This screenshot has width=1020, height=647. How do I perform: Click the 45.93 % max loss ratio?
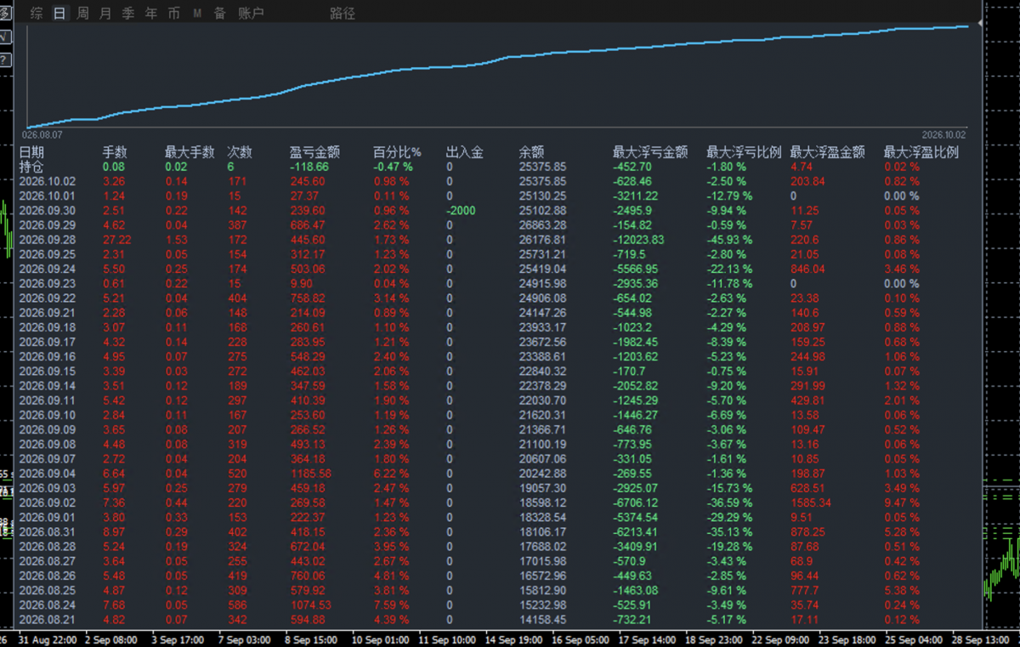(730, 240)
